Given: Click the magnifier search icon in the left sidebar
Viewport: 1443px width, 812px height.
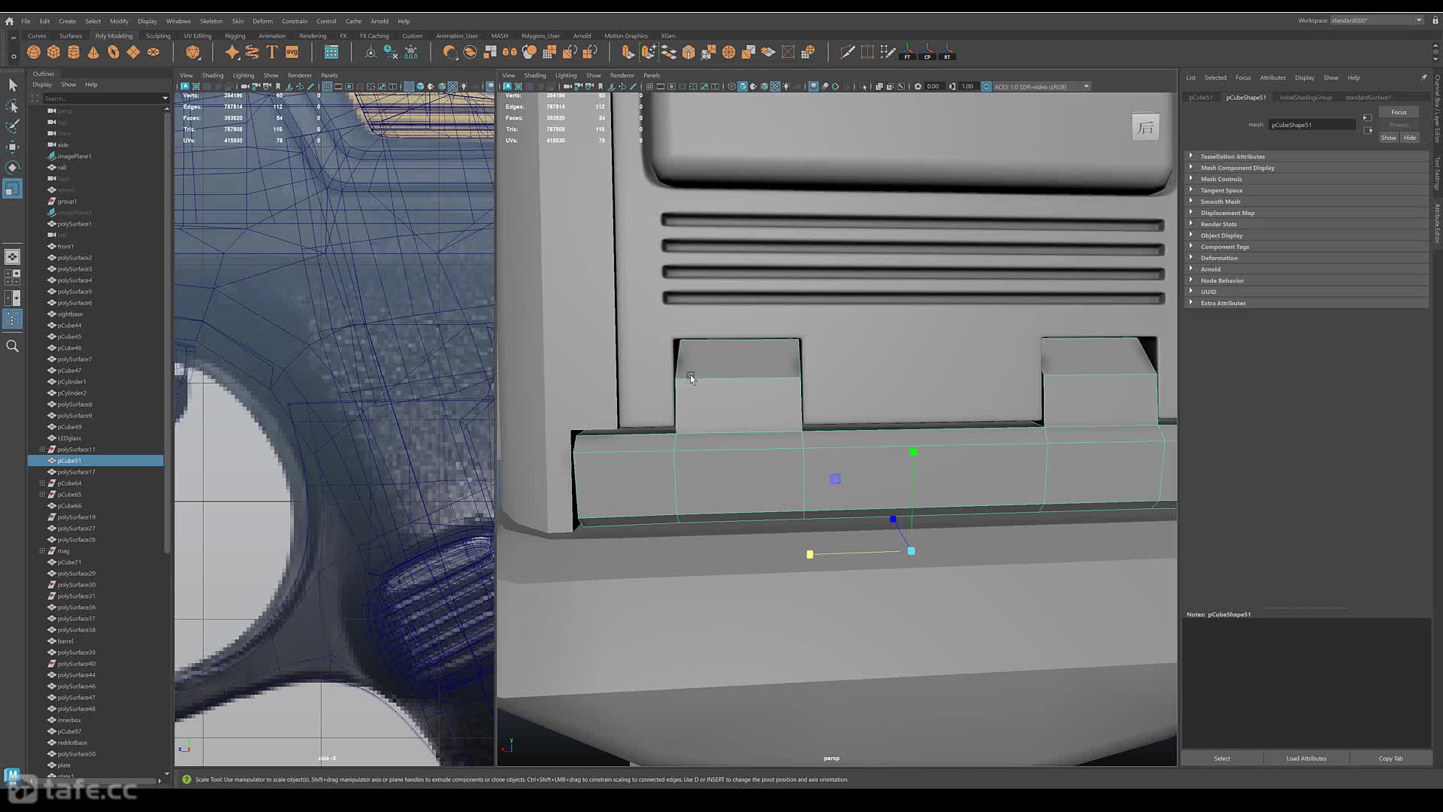Looking at the screenshot, I should [12, 346].
